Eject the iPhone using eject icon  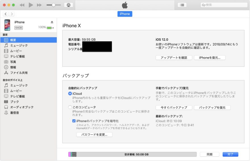pos(52,22)
